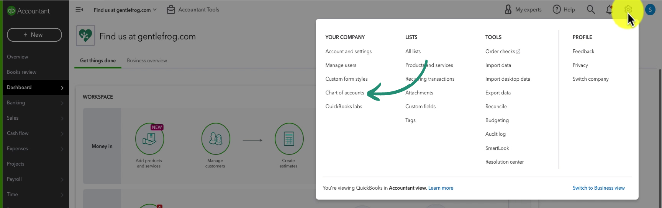Open Projects in the sidebar
The width and height of the screenshot is (662, 208).
click(16, 164)
